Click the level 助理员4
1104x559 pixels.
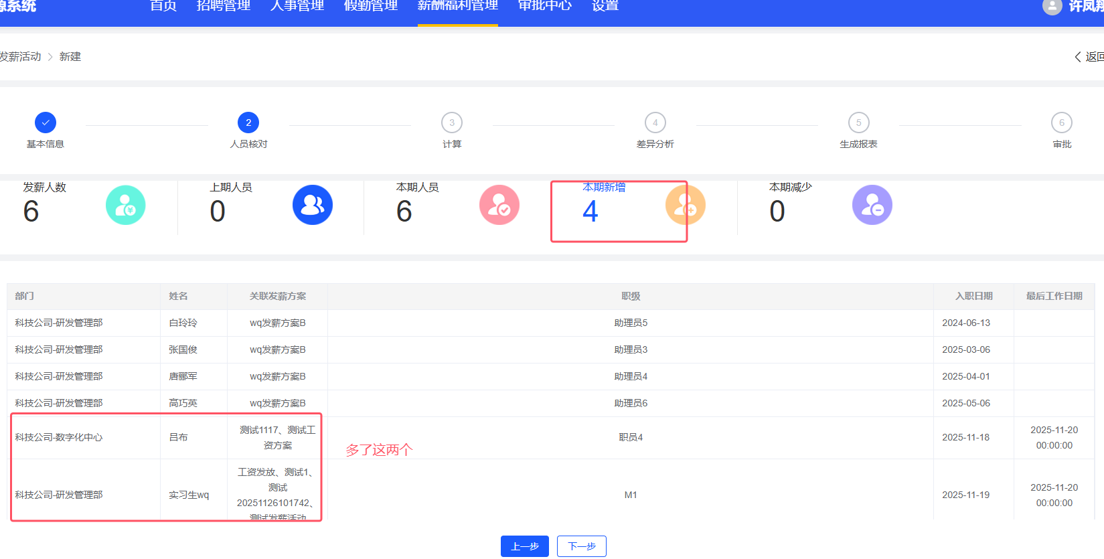point(631,376)
